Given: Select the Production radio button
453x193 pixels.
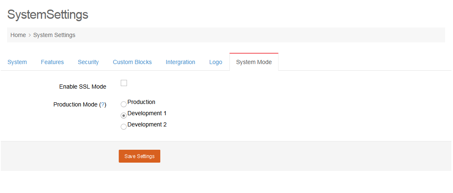Looking at the screenshot, I should pyautogui.click(x=124, y=104).
